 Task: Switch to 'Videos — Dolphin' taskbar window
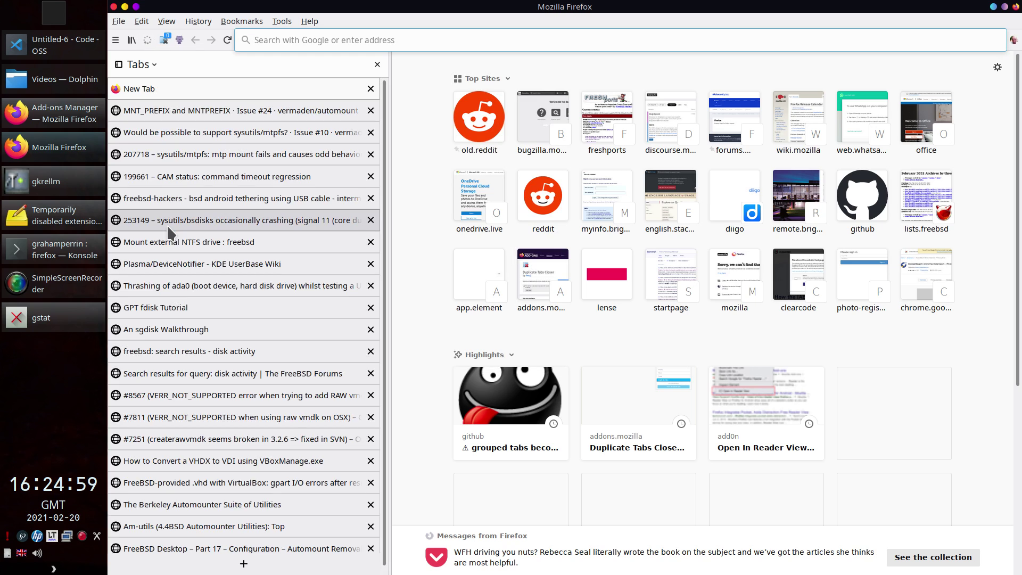tap(53, 79)
